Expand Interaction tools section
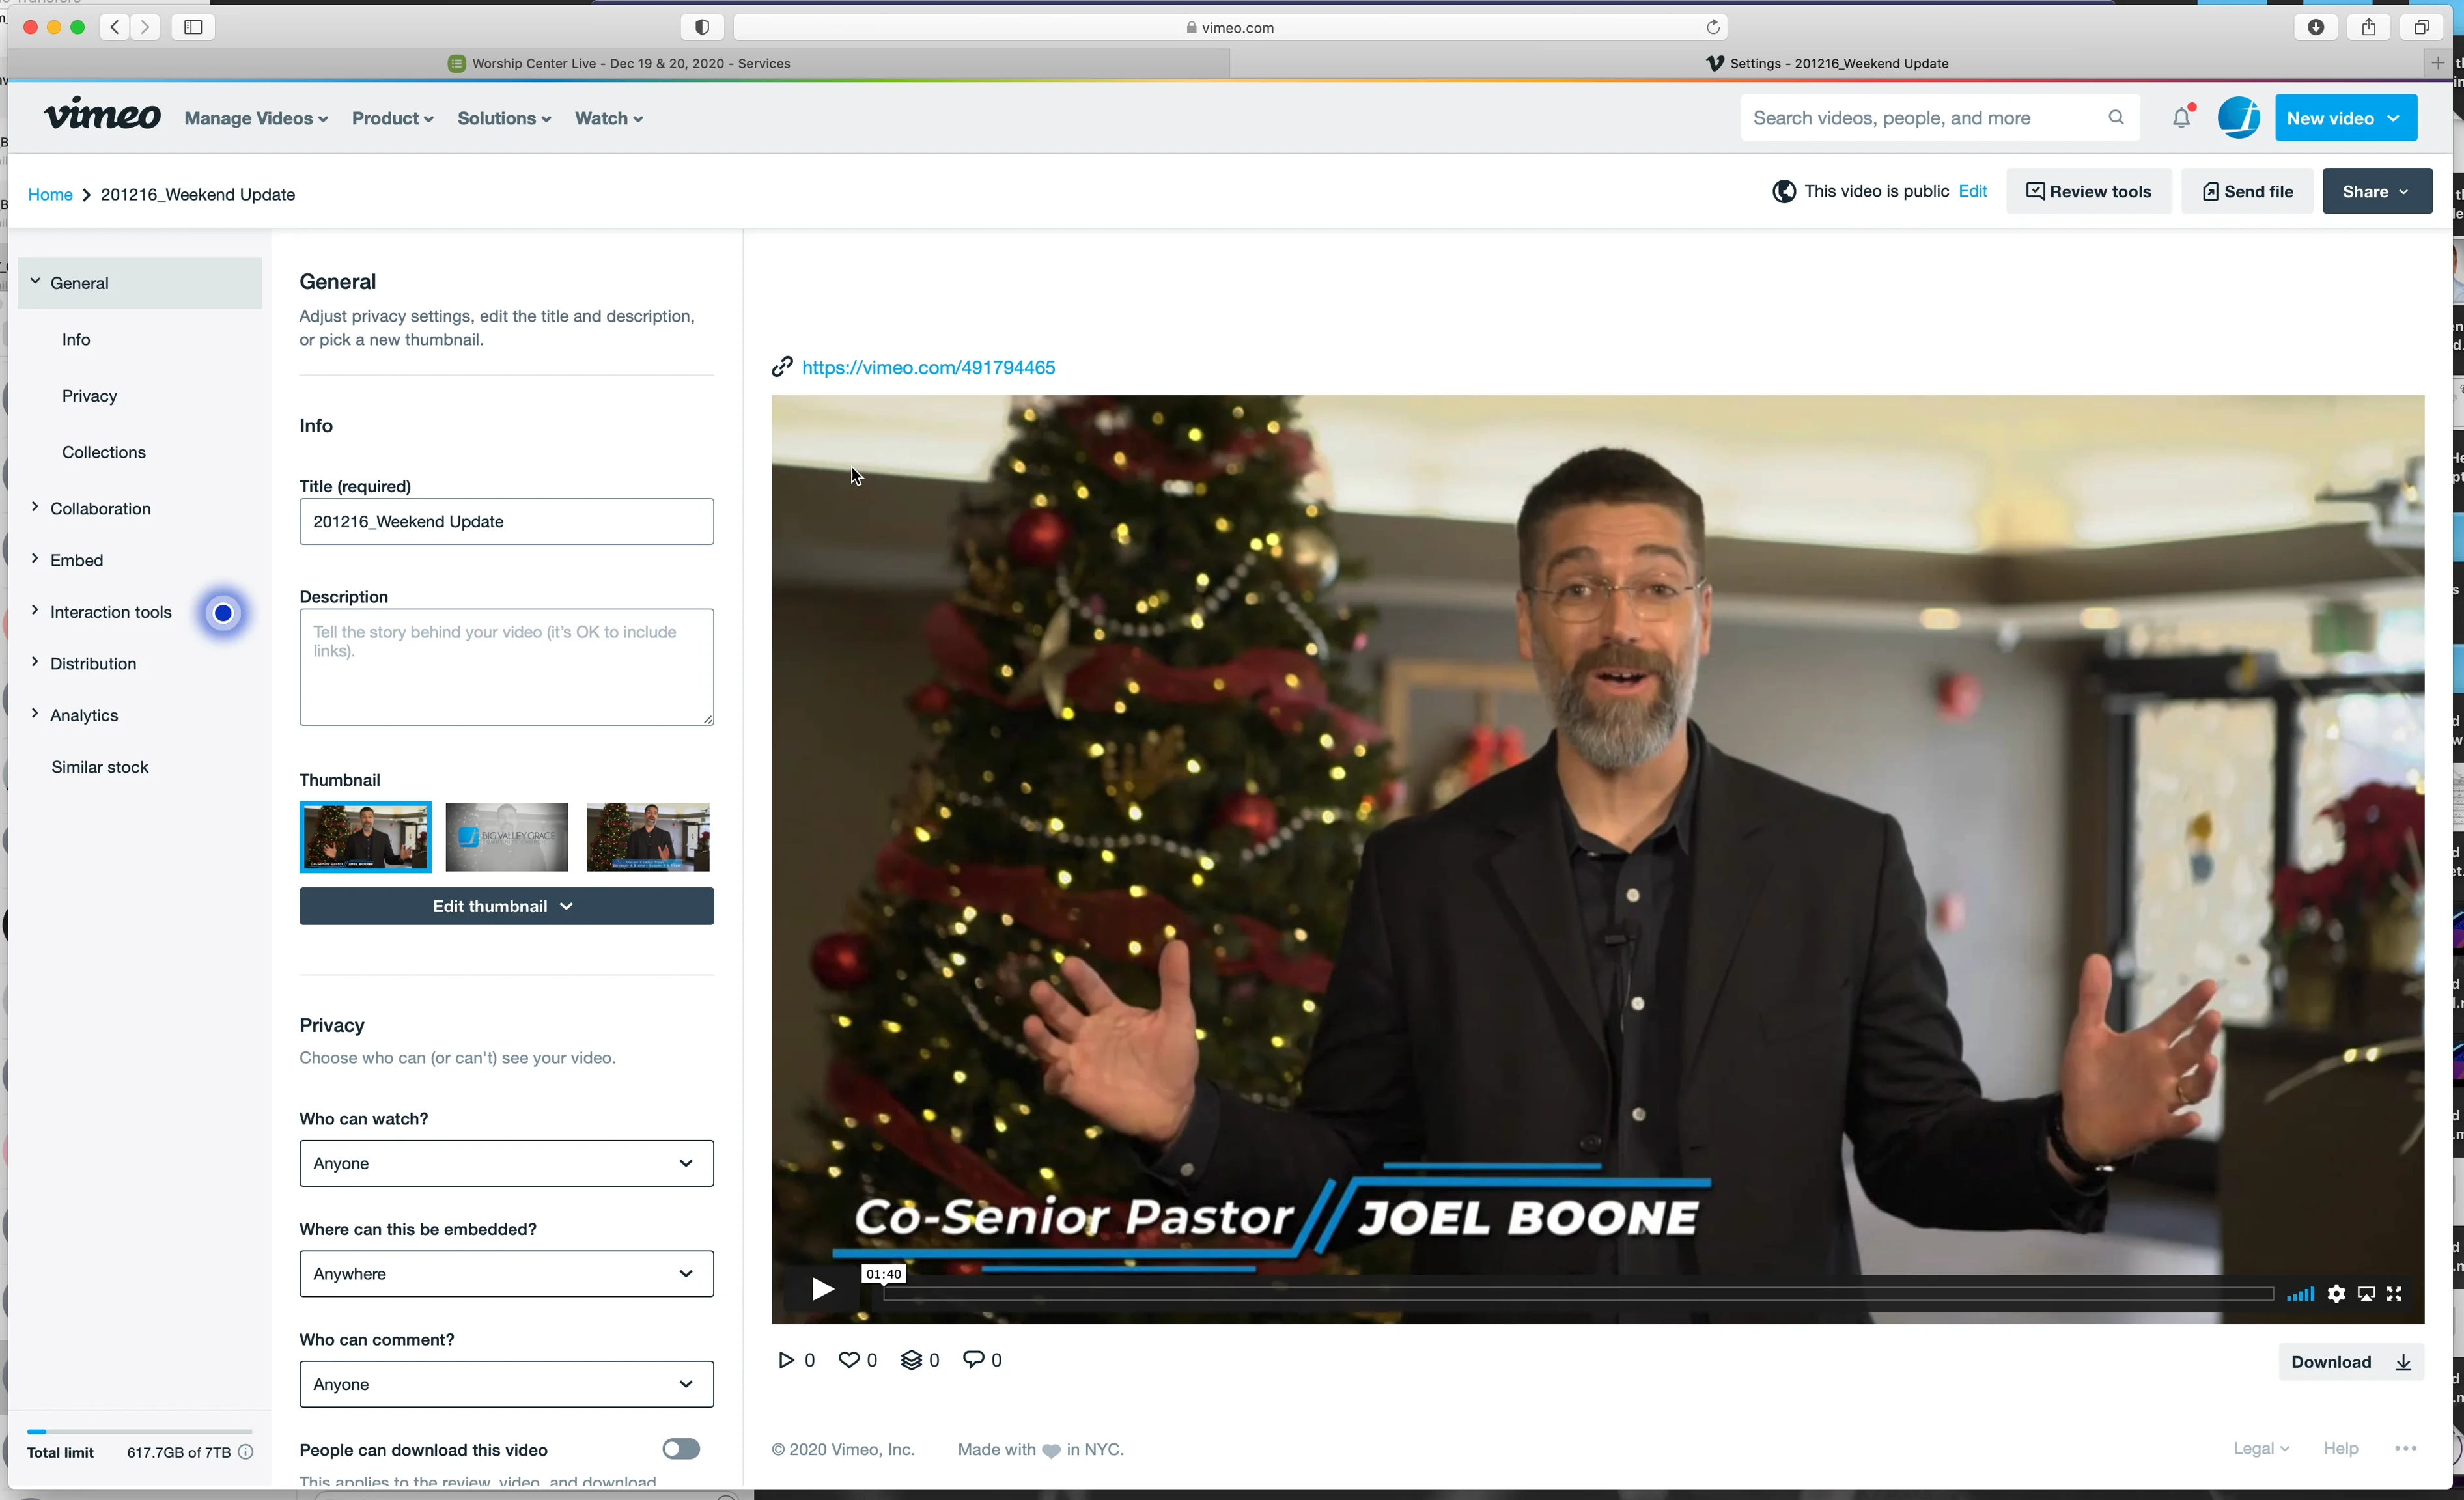Screen dimensions: 2464x1500 (x=110, y=612)
